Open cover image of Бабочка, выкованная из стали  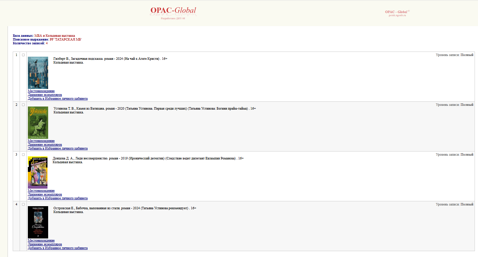click(x=38, y=222)
